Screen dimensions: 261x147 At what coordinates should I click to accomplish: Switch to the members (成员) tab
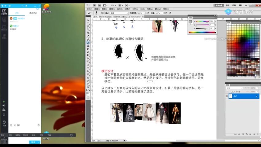click(x=33, y=13)
